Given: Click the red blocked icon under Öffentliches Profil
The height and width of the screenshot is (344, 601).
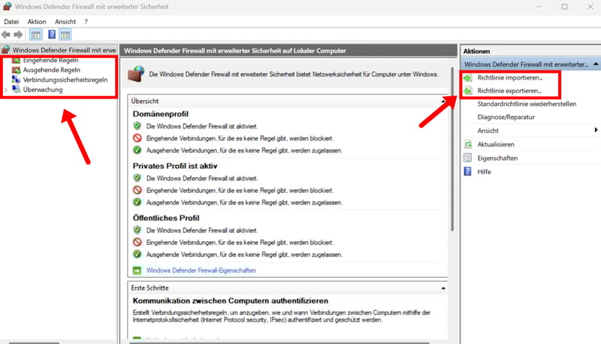Looking at the screenshot, I should 137,243.
